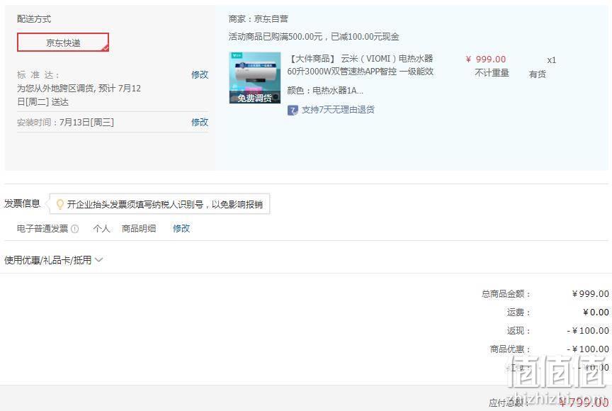Click 修改 in the 发票信息 section

click(x=181, y=228)
